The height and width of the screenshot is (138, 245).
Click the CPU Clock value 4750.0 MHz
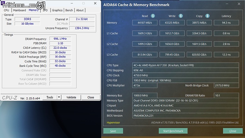[185, 75]
